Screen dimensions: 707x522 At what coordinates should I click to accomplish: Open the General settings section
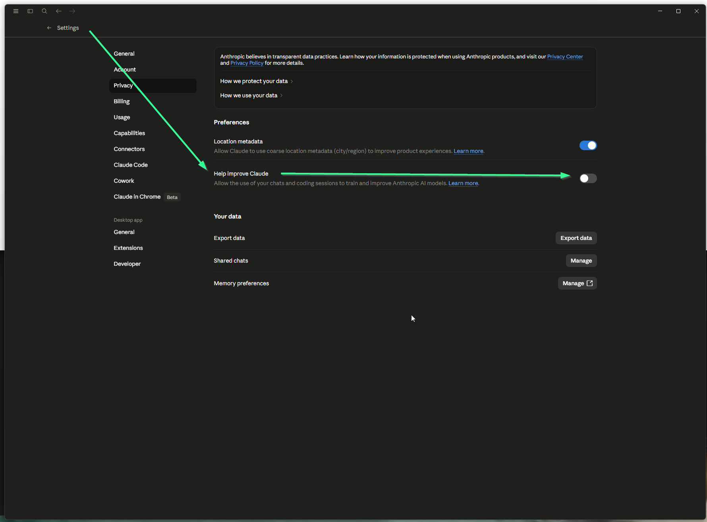[153, 54]
